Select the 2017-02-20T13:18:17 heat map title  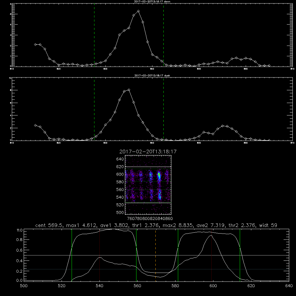click(x=148, y=152)
